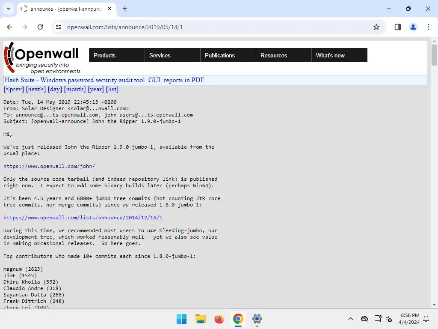Image resolution: width=438 pixels, height=329 pixels.
Task: Open the Products menu
Action: click(x=117, y=55)
